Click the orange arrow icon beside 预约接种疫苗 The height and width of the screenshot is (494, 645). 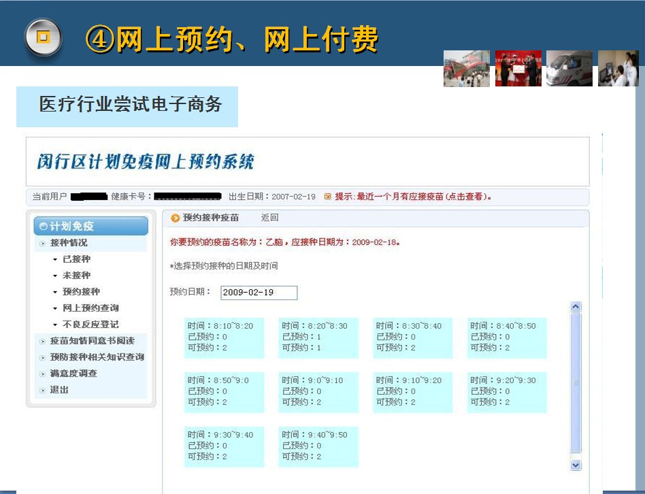coord(176,218)
